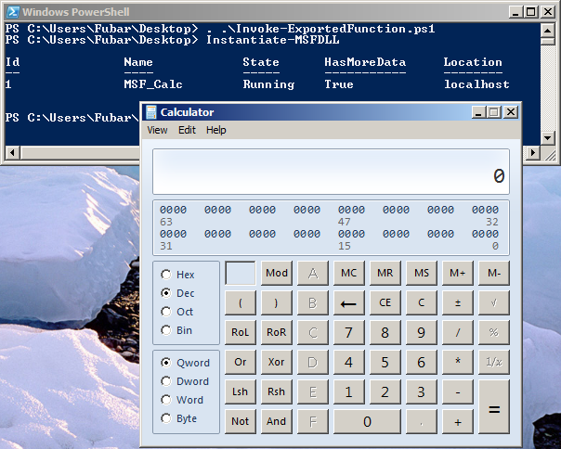Click the MC memory clear button
Viewport: 561px width, 449px height.
point(349,273)
